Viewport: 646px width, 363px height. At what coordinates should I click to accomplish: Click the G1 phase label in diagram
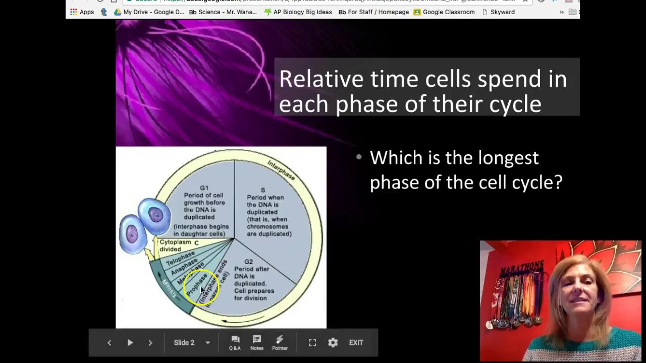(204, 188)
